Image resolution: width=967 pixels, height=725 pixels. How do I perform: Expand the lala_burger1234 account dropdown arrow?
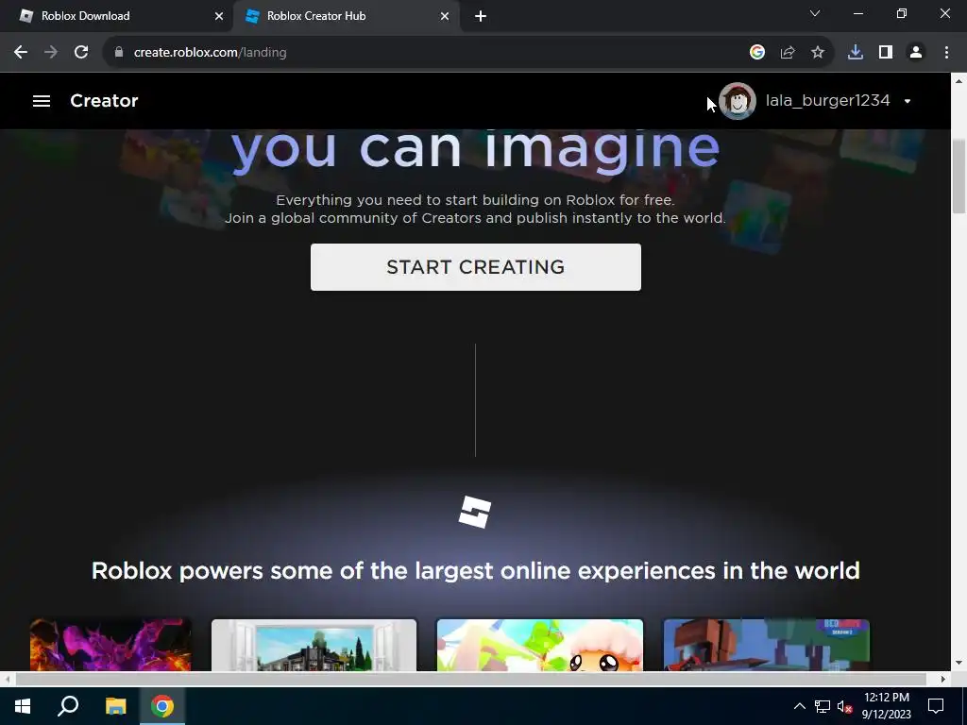[908, 101]
